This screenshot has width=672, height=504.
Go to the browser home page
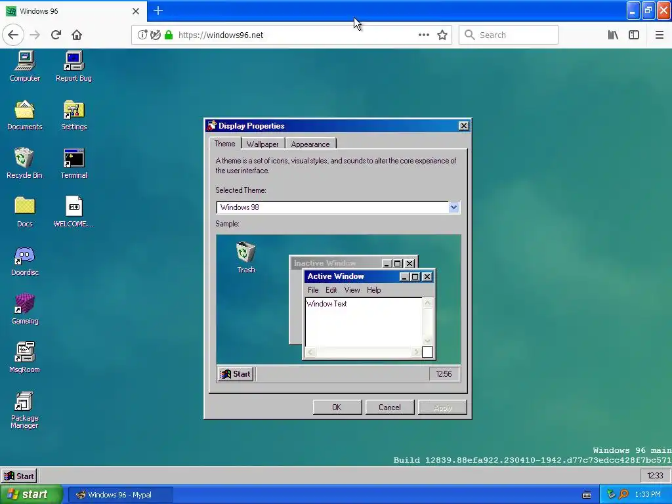(x=77, y=35)
